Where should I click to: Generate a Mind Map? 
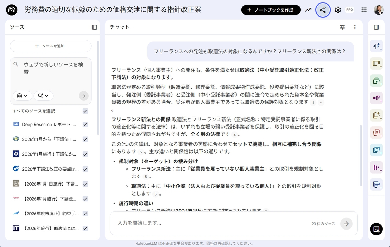click(x=376, y=98)
